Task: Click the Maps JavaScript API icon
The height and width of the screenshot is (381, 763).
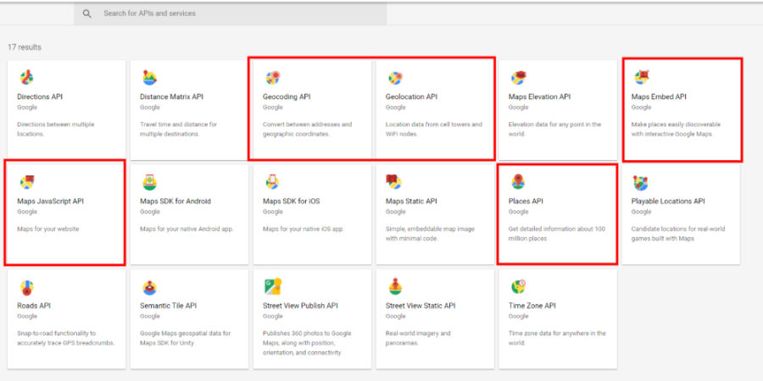Action: pyautogui.click(x=27, y=182)
